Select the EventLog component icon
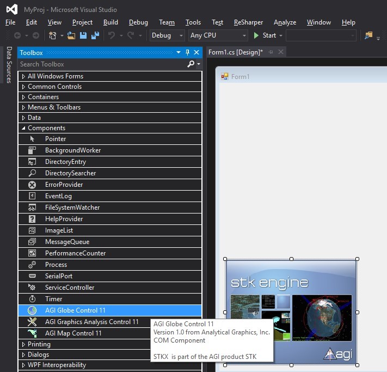The image size is (387, 372). click(32, 196)
